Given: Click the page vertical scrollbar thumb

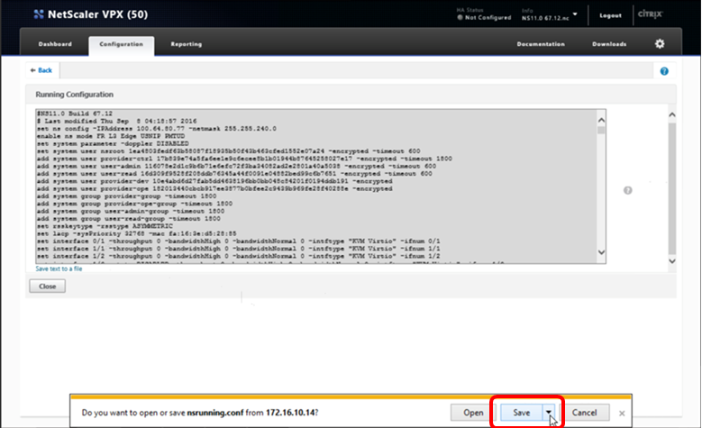Looking at the screenshot, I should (x=672, y=188).
